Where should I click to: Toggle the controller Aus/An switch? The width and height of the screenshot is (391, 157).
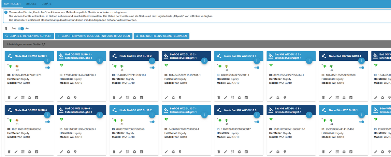(x=20, y=29)
